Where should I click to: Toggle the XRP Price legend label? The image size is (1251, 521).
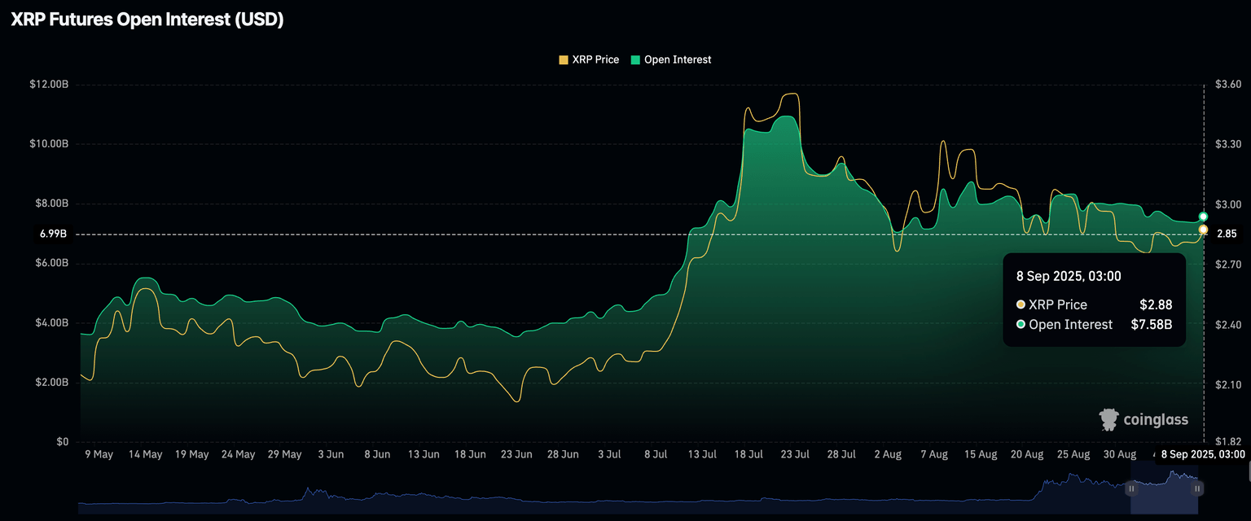pos(595,59)
